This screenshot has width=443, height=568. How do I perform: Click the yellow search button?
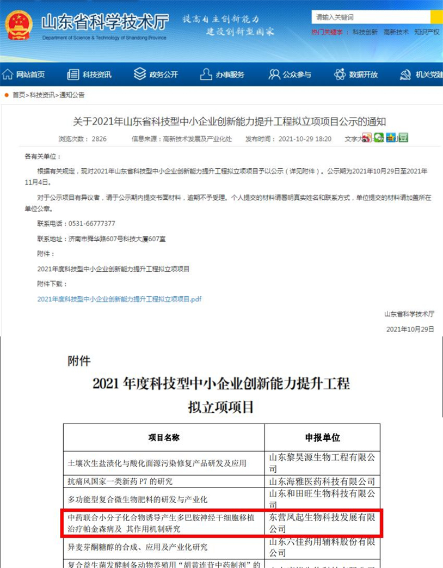pos(436,17)
